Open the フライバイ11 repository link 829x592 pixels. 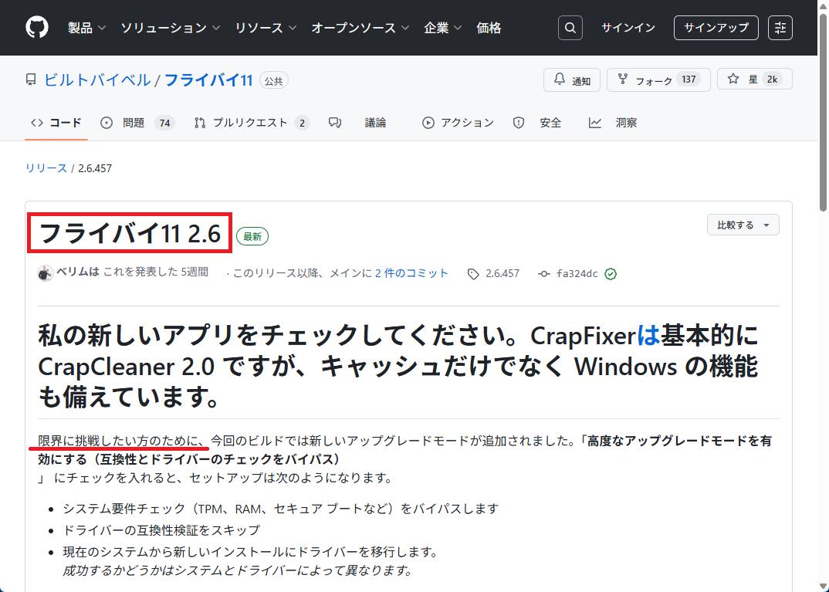pos(208,80)
